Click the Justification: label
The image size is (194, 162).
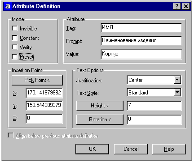click(x=89, y=81)
